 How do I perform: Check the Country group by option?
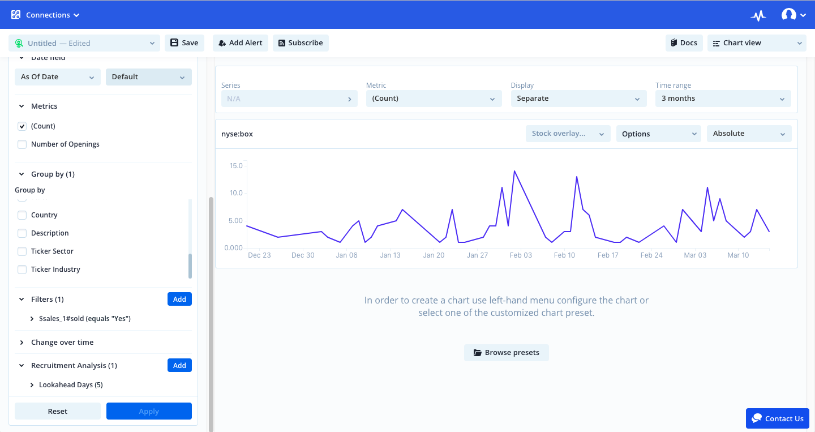tap(22, 215)
